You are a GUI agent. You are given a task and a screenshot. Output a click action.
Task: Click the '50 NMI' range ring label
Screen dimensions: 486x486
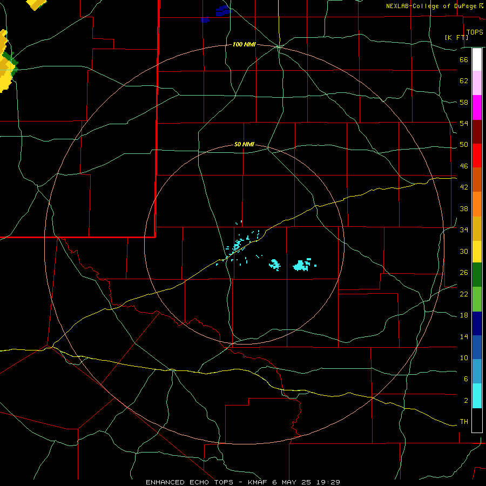coord(244,144)
